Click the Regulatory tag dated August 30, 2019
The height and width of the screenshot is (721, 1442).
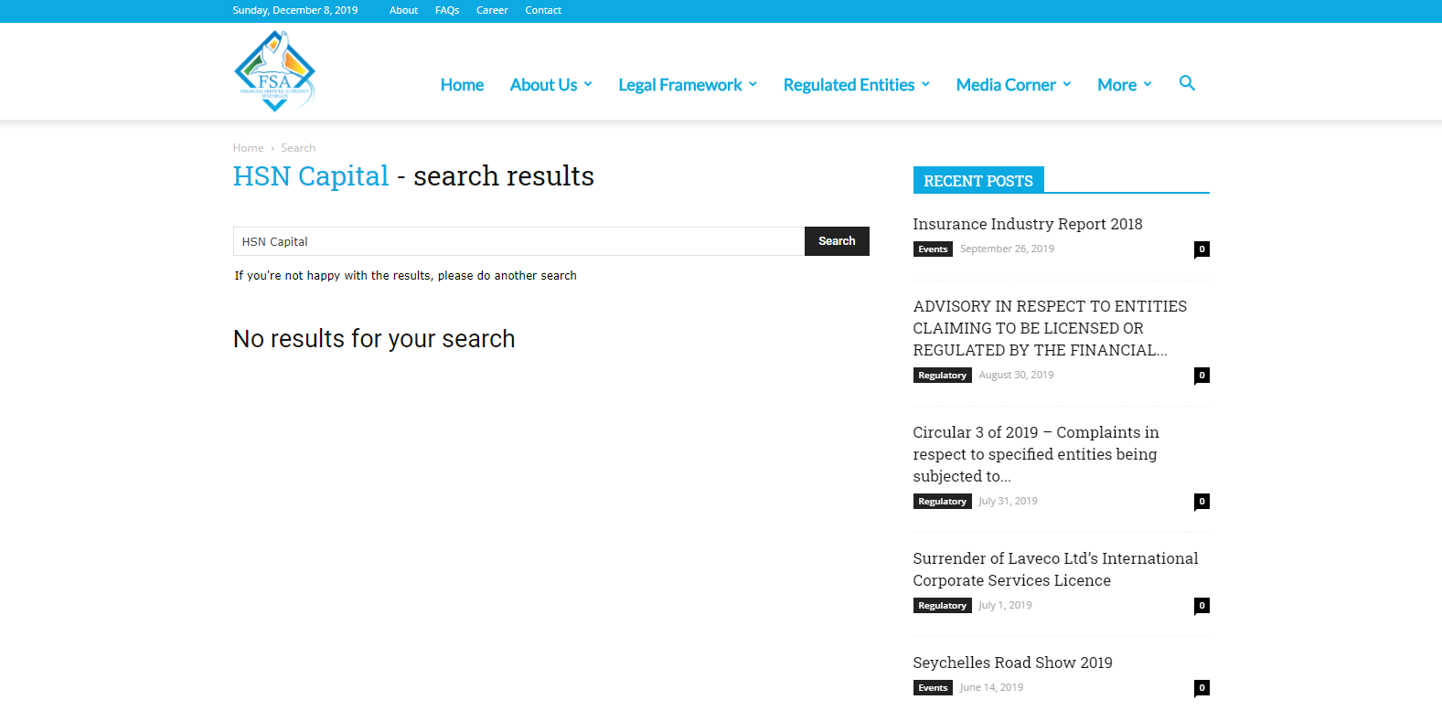pos(942,376)
